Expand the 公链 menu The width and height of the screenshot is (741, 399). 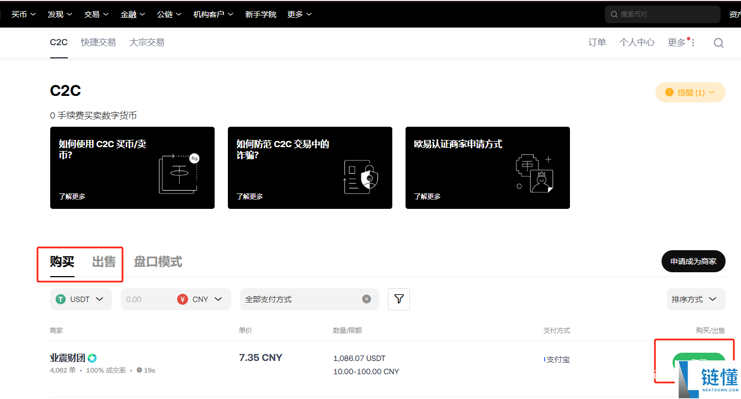click(169, 14)
